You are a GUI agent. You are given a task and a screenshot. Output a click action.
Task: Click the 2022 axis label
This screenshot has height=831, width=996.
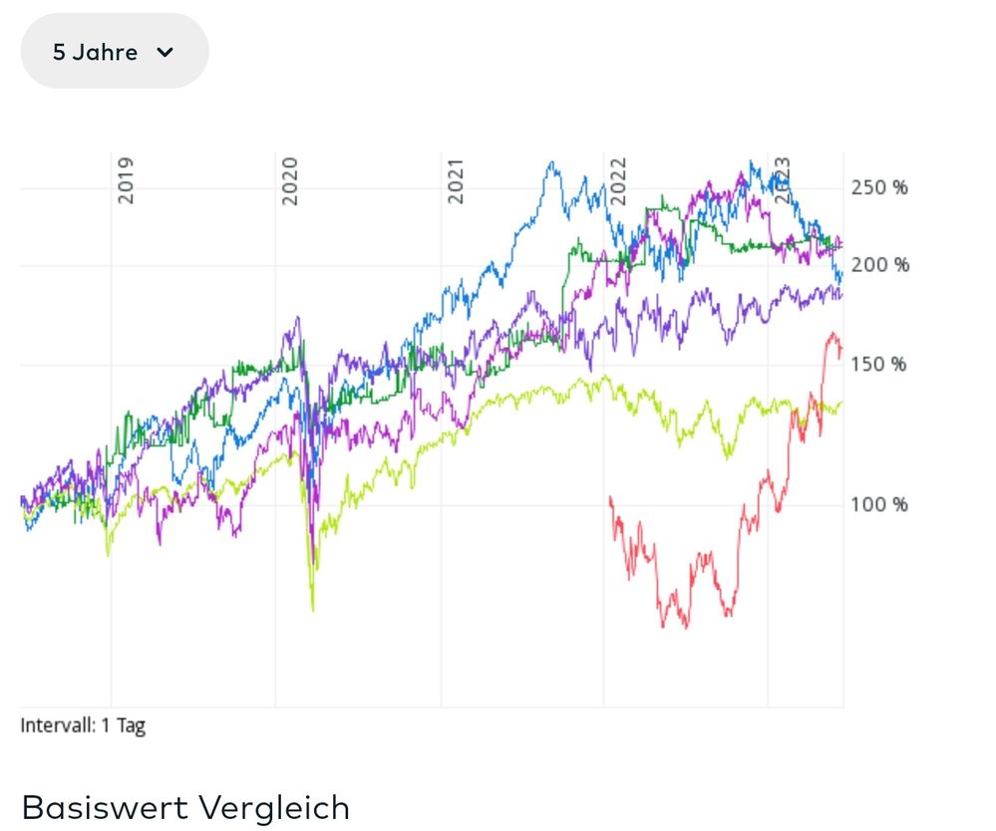coord(620,181)
